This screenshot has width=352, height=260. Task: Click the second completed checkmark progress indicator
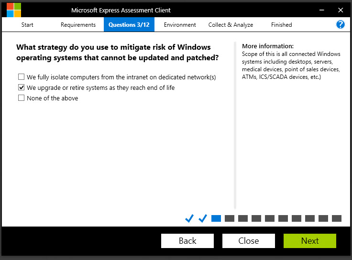203,218
